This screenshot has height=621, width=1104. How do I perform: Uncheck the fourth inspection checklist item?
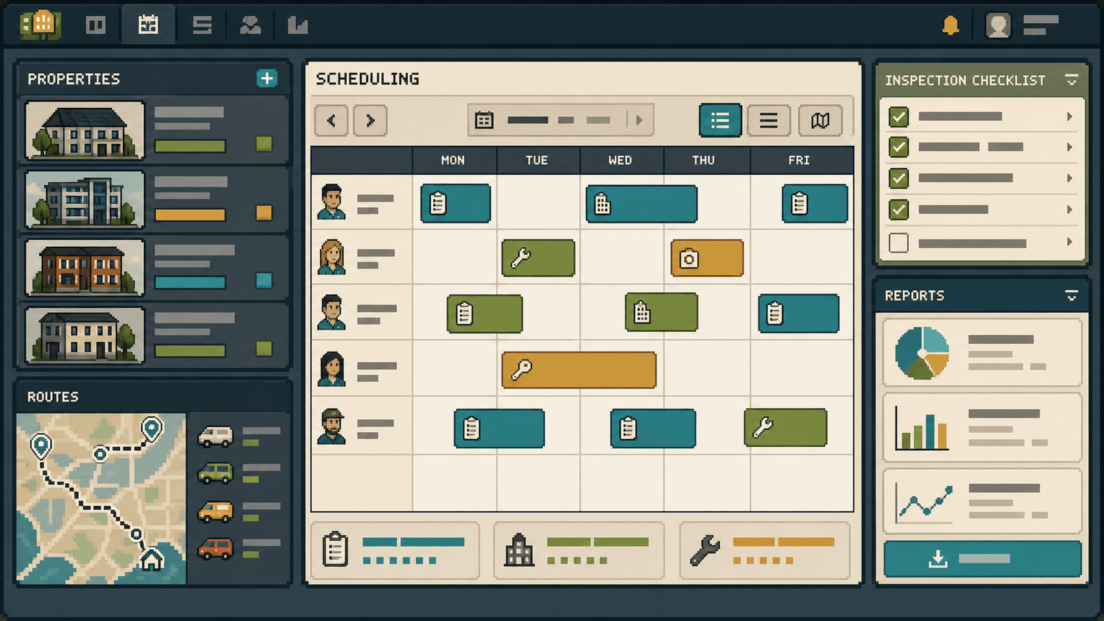click(899, 210)
